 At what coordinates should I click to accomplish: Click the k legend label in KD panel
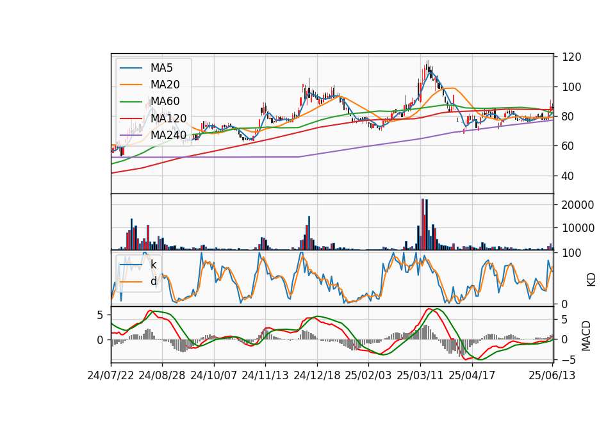153,265
